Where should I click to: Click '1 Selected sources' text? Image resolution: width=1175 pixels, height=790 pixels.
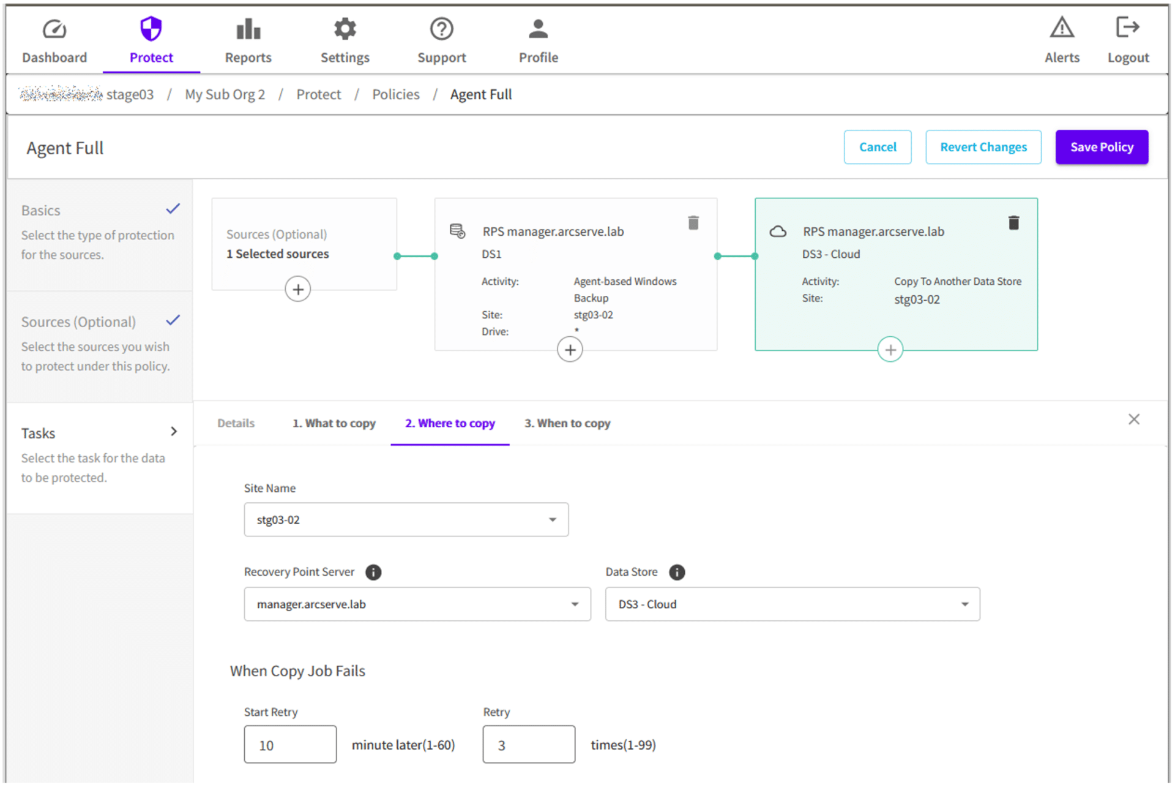(277, 254)
